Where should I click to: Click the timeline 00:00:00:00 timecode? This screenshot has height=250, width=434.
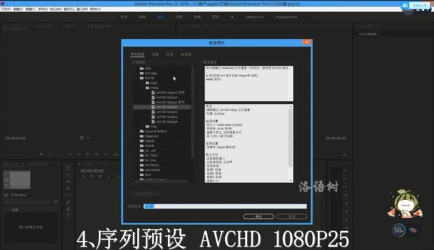click(92, 171)
